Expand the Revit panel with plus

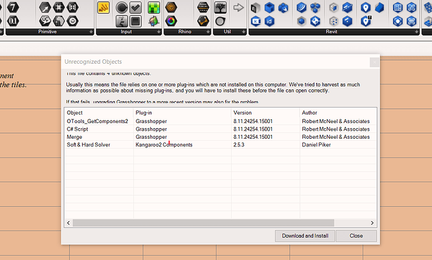pyautogui.click(x=416, y=32)
